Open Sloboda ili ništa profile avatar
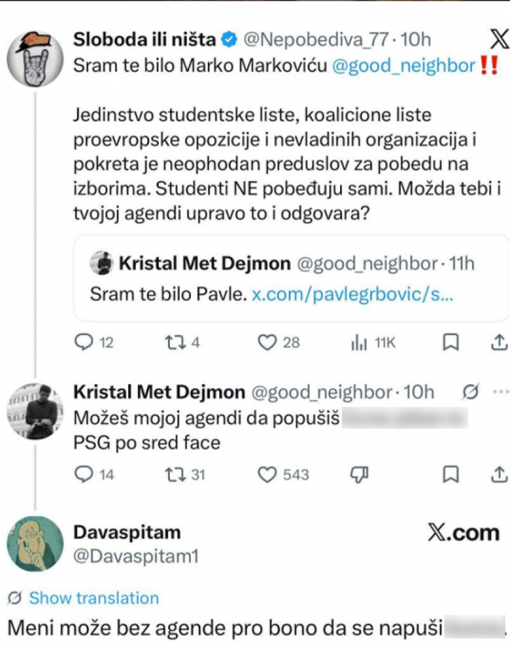 [x=36, y=59]
